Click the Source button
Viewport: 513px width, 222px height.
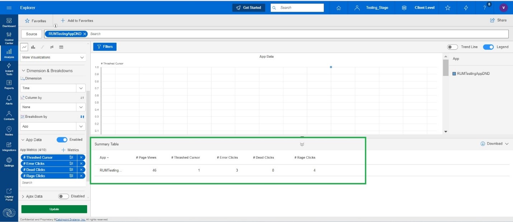32,34
